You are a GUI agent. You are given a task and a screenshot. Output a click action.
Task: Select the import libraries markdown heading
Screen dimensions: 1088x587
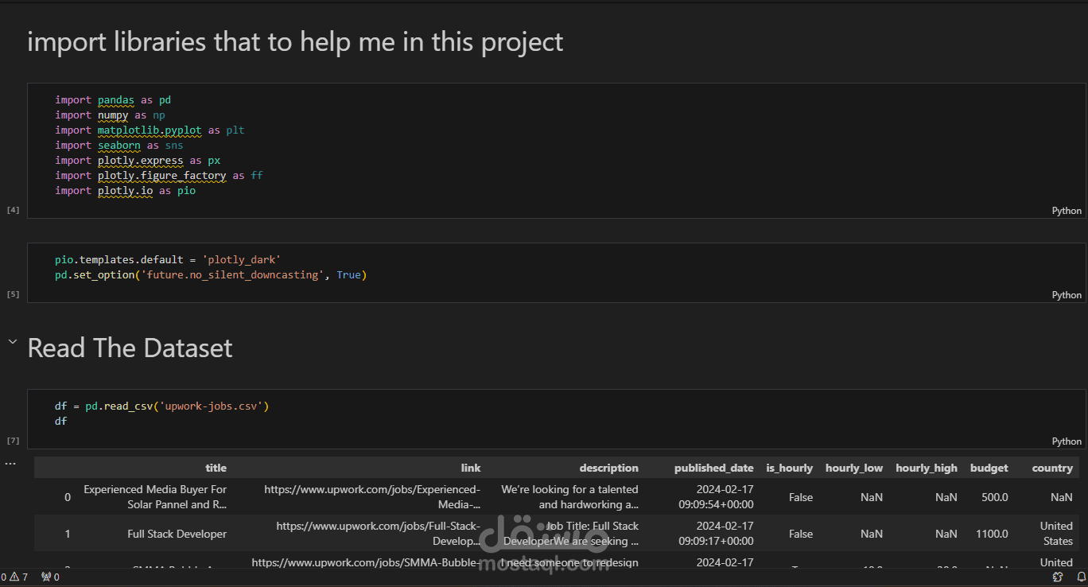coord(295,42)
